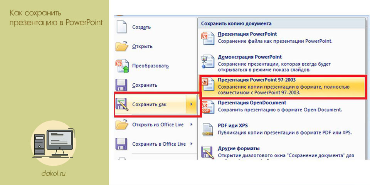The image size is (370, 185).
Task: Click the Другие форматы floppy icon
Action: pos(208,153)
